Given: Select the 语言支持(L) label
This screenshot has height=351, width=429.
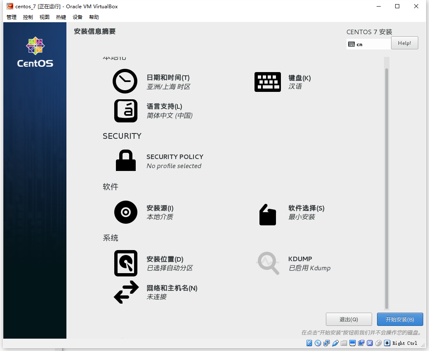Looking at the screenshot, I should 165,107.
